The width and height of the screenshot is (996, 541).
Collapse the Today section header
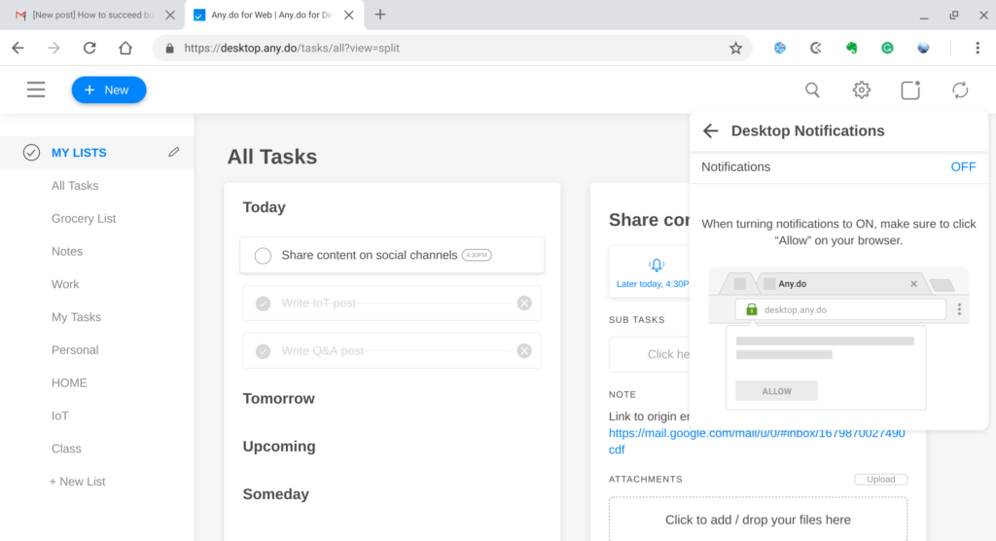[x=265, y=207]
